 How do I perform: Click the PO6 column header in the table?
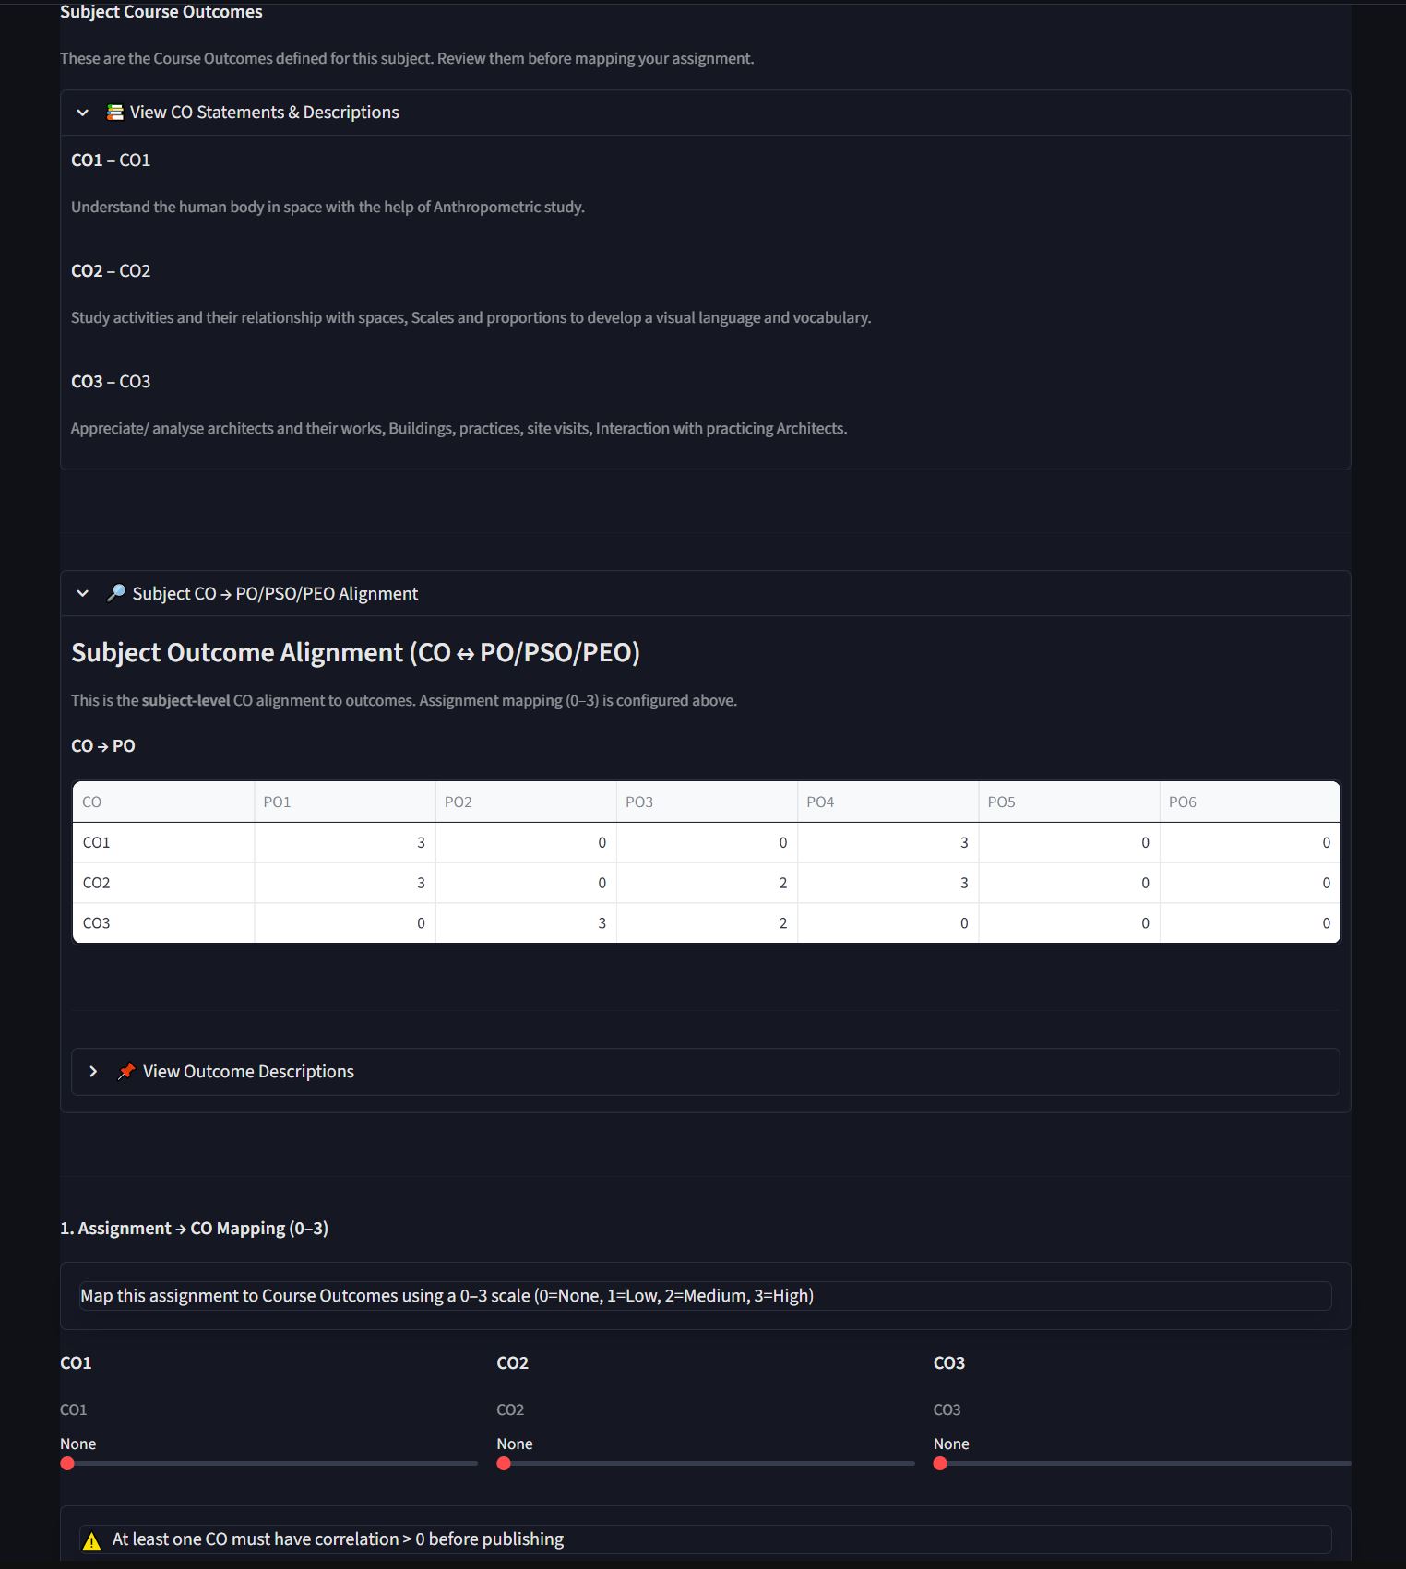click(x=1249, y=802)
